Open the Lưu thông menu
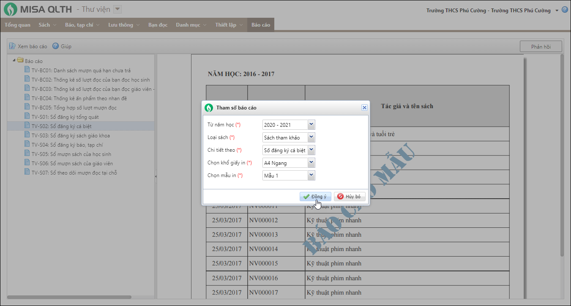 (x=124, y=25)
